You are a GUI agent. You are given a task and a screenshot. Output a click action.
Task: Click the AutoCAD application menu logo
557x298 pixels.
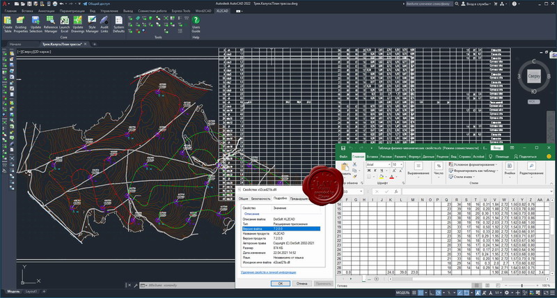[4, 3]
